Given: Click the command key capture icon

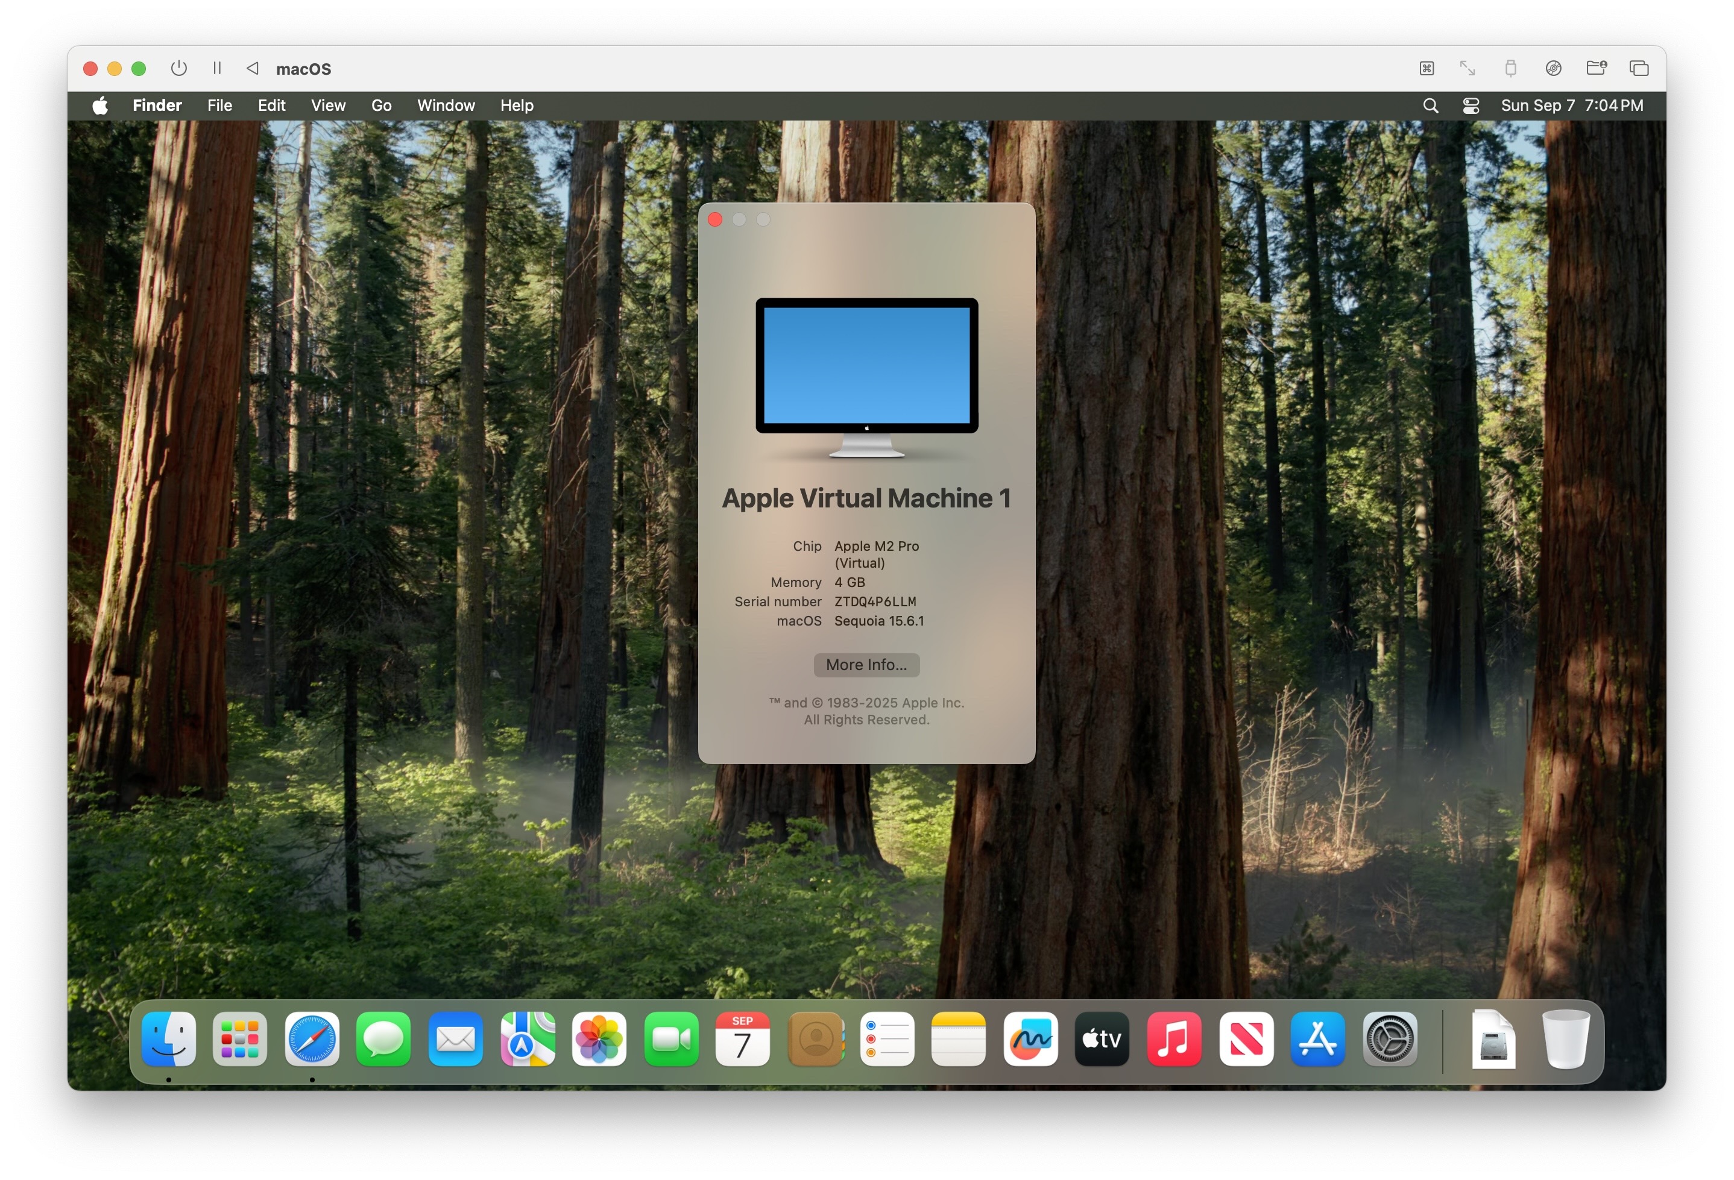Looking at the screenshot, I should (x=1427, y=69).
